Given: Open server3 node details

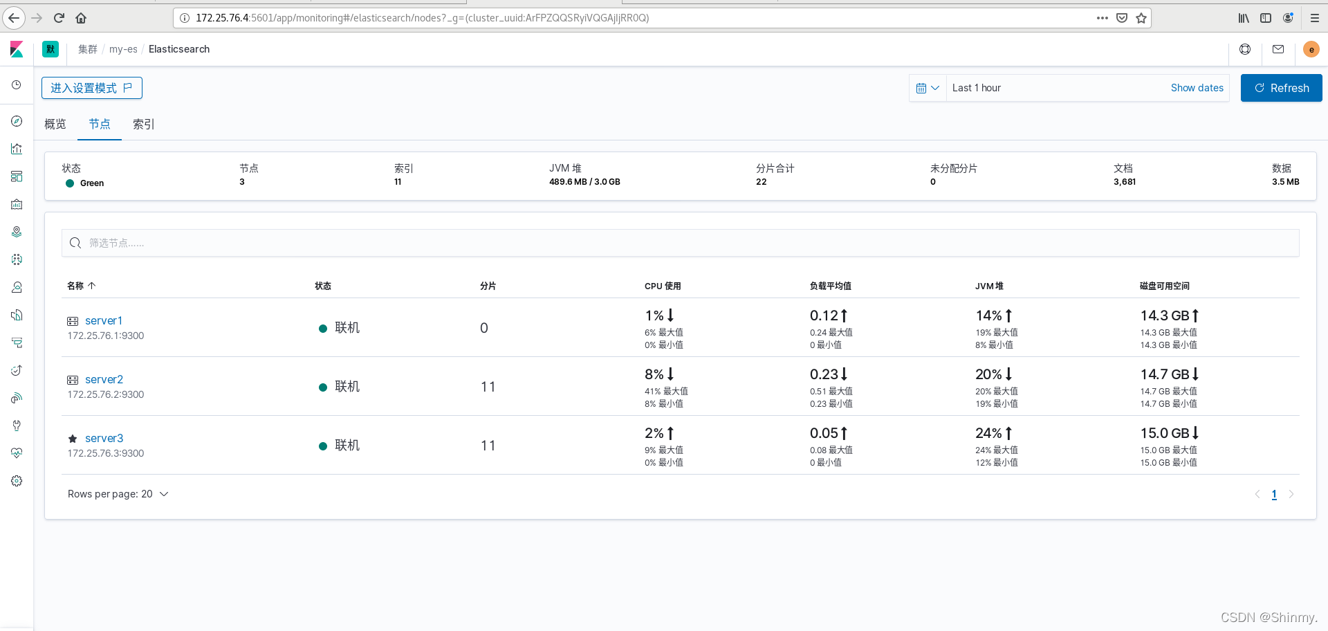Looking at the screenshot, I should coord(104,438).
